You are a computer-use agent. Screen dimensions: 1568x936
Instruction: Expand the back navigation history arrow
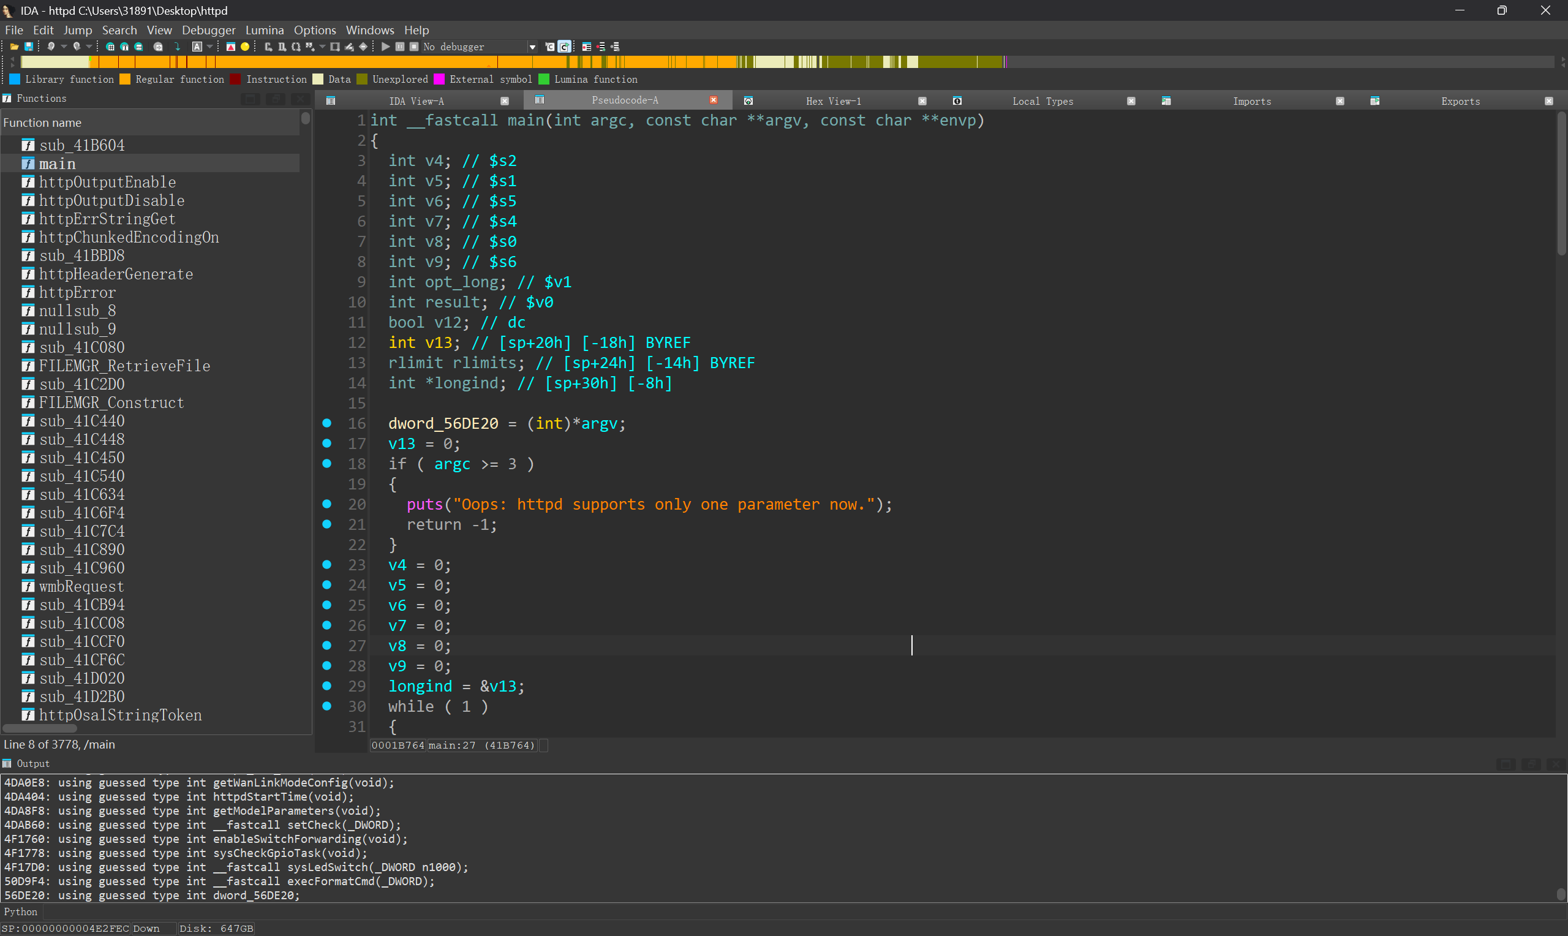coord(64,47)
